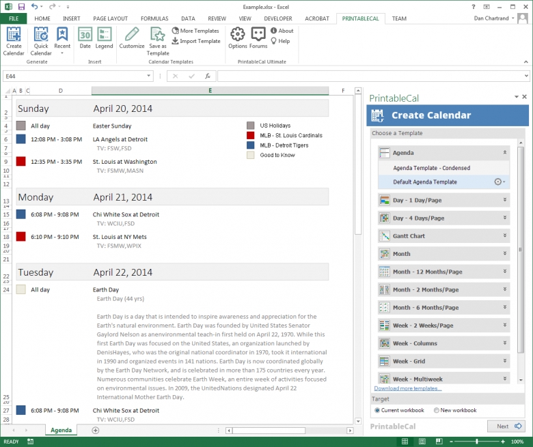Click the formula bar input field
Viewport: 533px width, 447px height.
tap(370, 76)
